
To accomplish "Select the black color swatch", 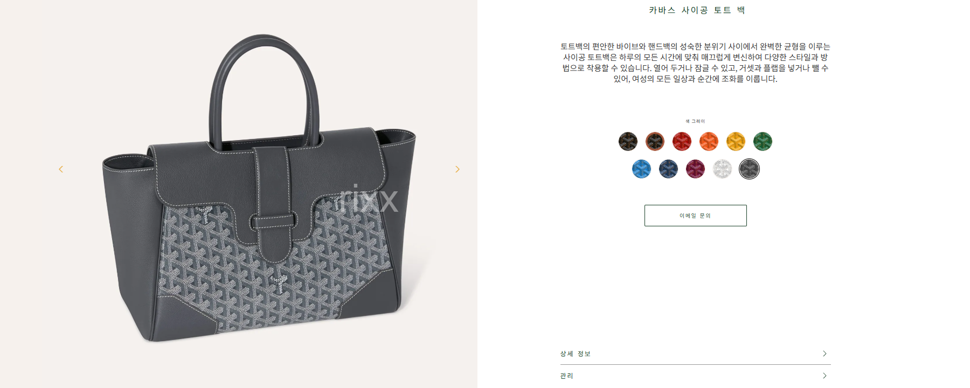I will (628, 141).
